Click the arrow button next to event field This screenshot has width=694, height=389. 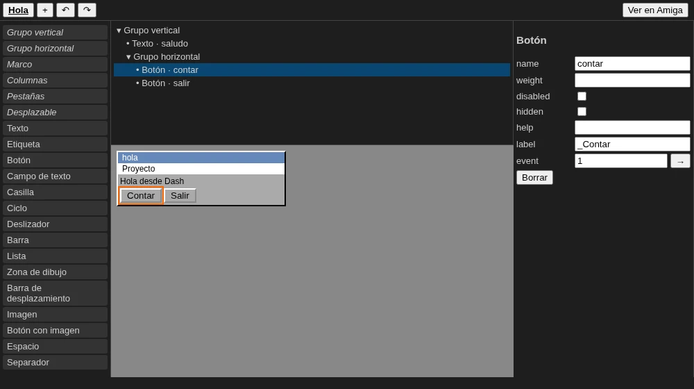pos(680,161)
